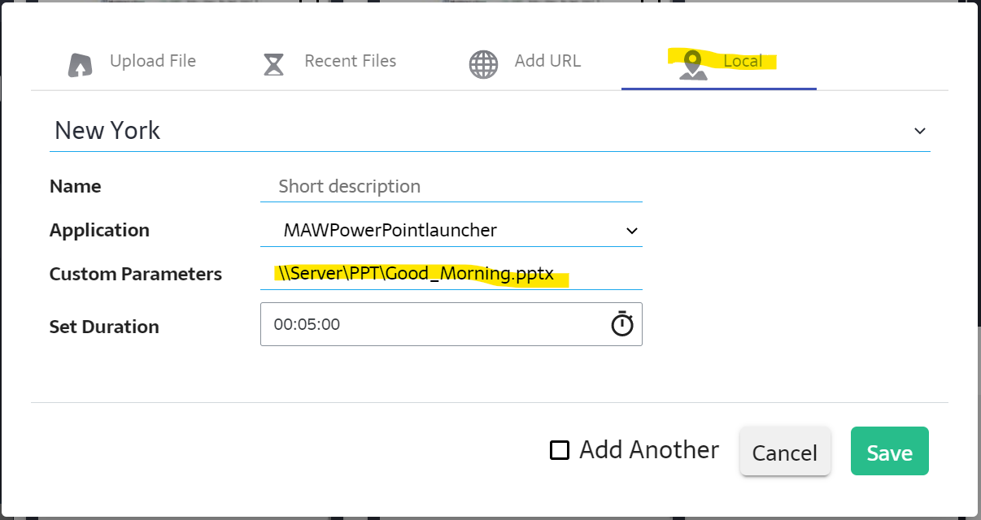Click the MAWPowerPointlauncher selection text
981x520 pixels.
coord(390,231)
